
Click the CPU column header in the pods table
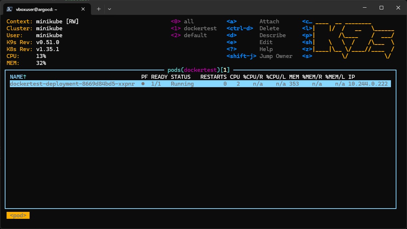click(x=235, y=77)
